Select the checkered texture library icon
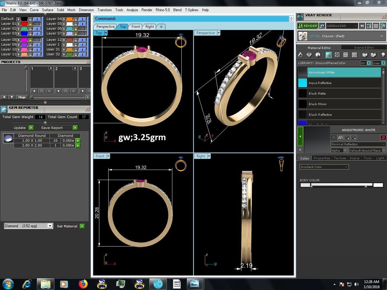 point(337,55)
